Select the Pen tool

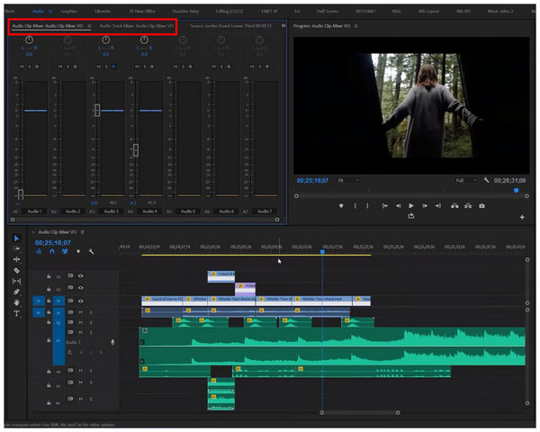point(17,292)
